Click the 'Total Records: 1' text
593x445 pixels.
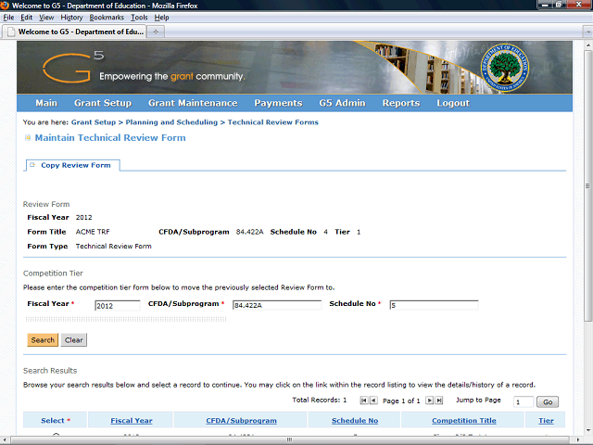(x=319, y=400)
